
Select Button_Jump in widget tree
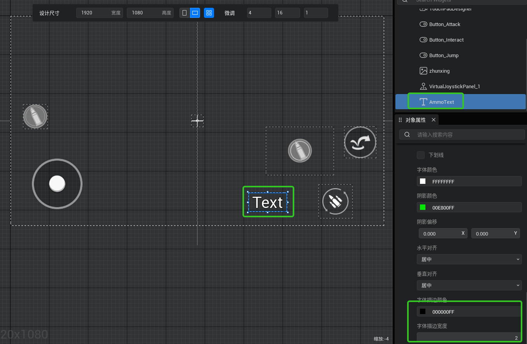tap(444, 55)
